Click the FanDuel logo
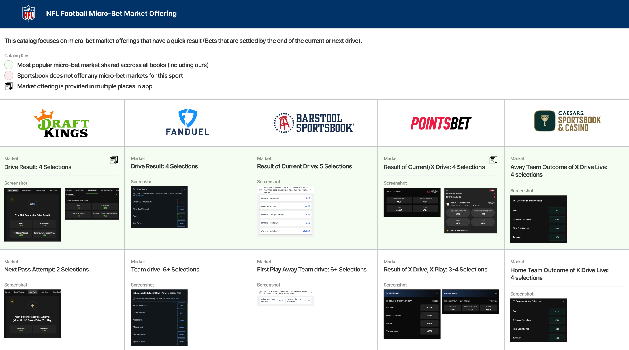This screenshot has width=629, height=350. [x=187, y=122]
